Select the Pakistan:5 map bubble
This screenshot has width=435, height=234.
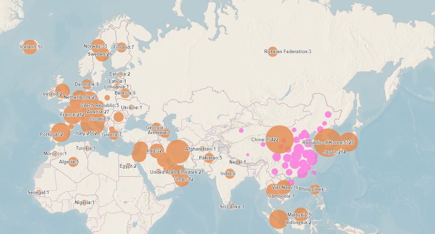click(209, 158)
